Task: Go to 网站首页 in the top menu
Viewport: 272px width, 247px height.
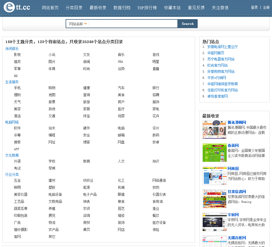Action: point(50,8)
